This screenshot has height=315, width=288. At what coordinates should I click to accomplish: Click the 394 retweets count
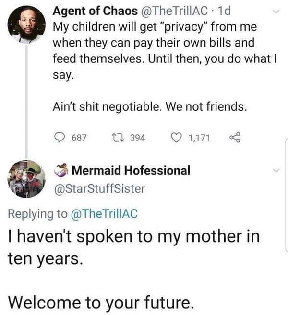[x=137, y=138]
